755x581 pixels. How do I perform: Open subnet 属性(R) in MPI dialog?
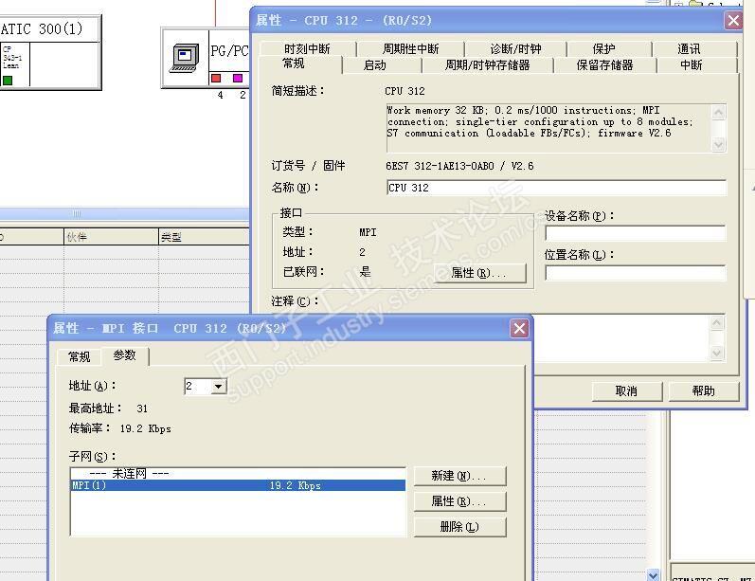coord(459,501)
